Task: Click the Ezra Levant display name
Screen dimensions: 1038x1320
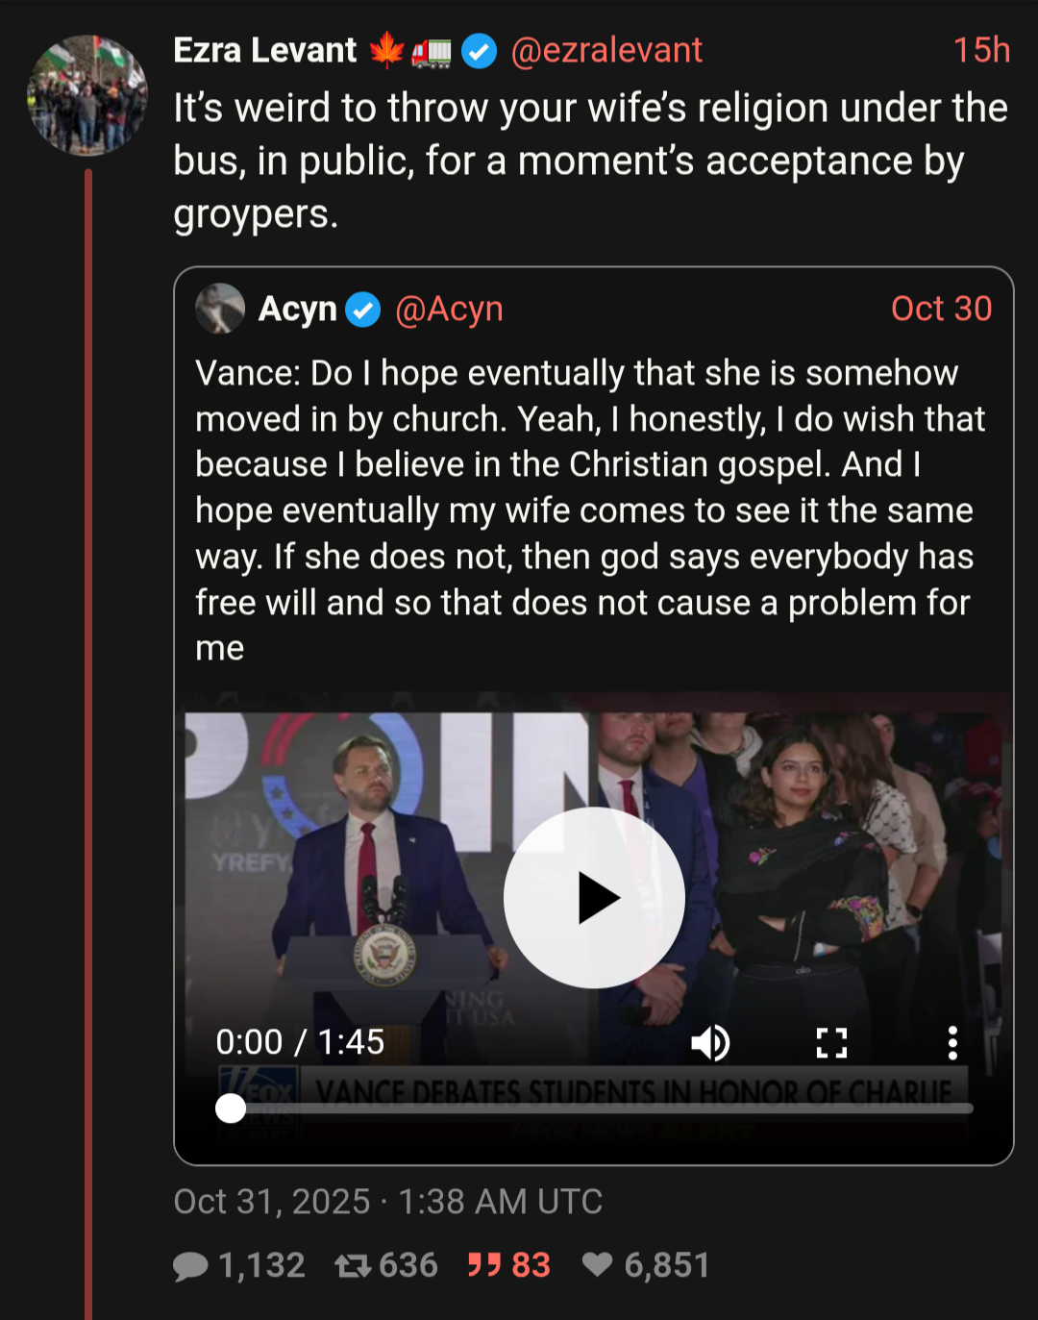Action: (265, 50)
